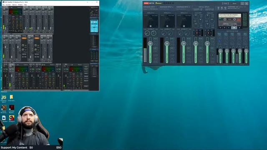Open the Help menu in TotalMix
267x150 pixels.
(25, 5)
